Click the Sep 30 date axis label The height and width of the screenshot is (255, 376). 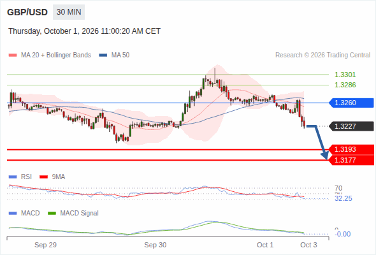tap(155, 245)
